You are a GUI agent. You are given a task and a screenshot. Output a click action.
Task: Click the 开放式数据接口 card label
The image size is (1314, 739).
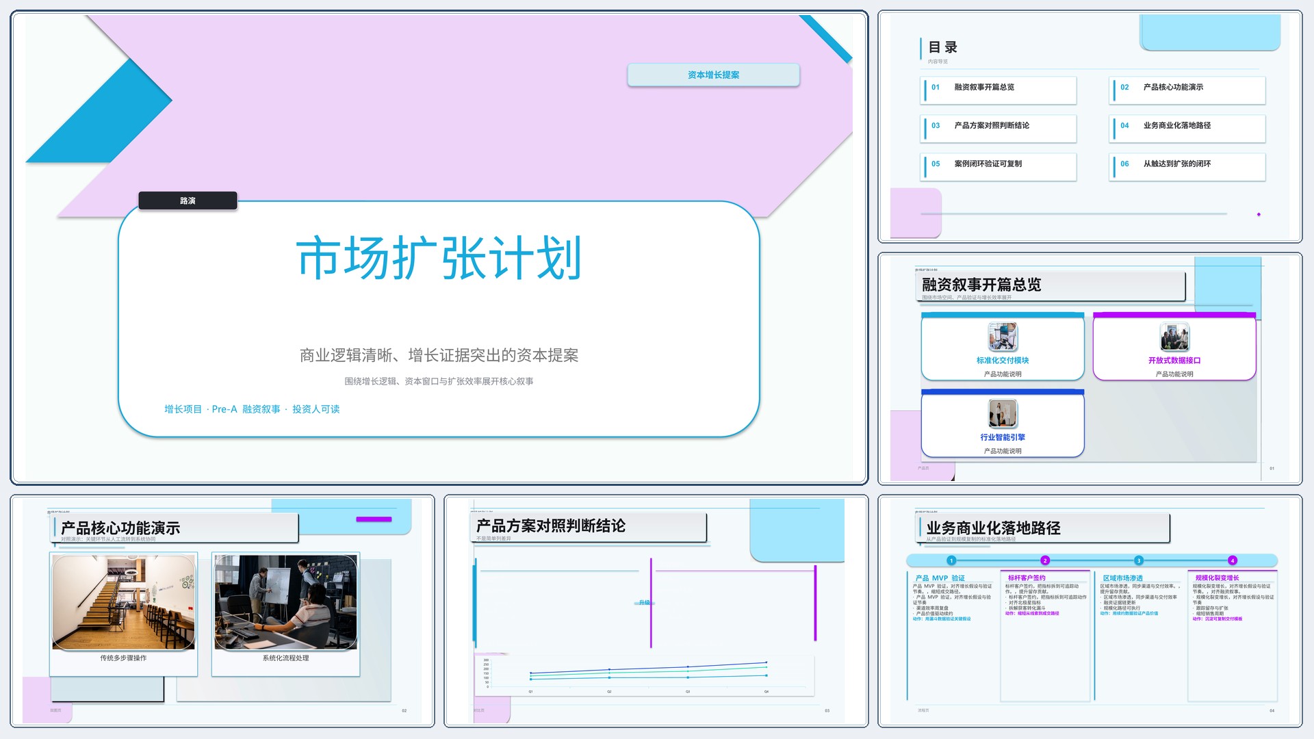tap(1174, 361)
